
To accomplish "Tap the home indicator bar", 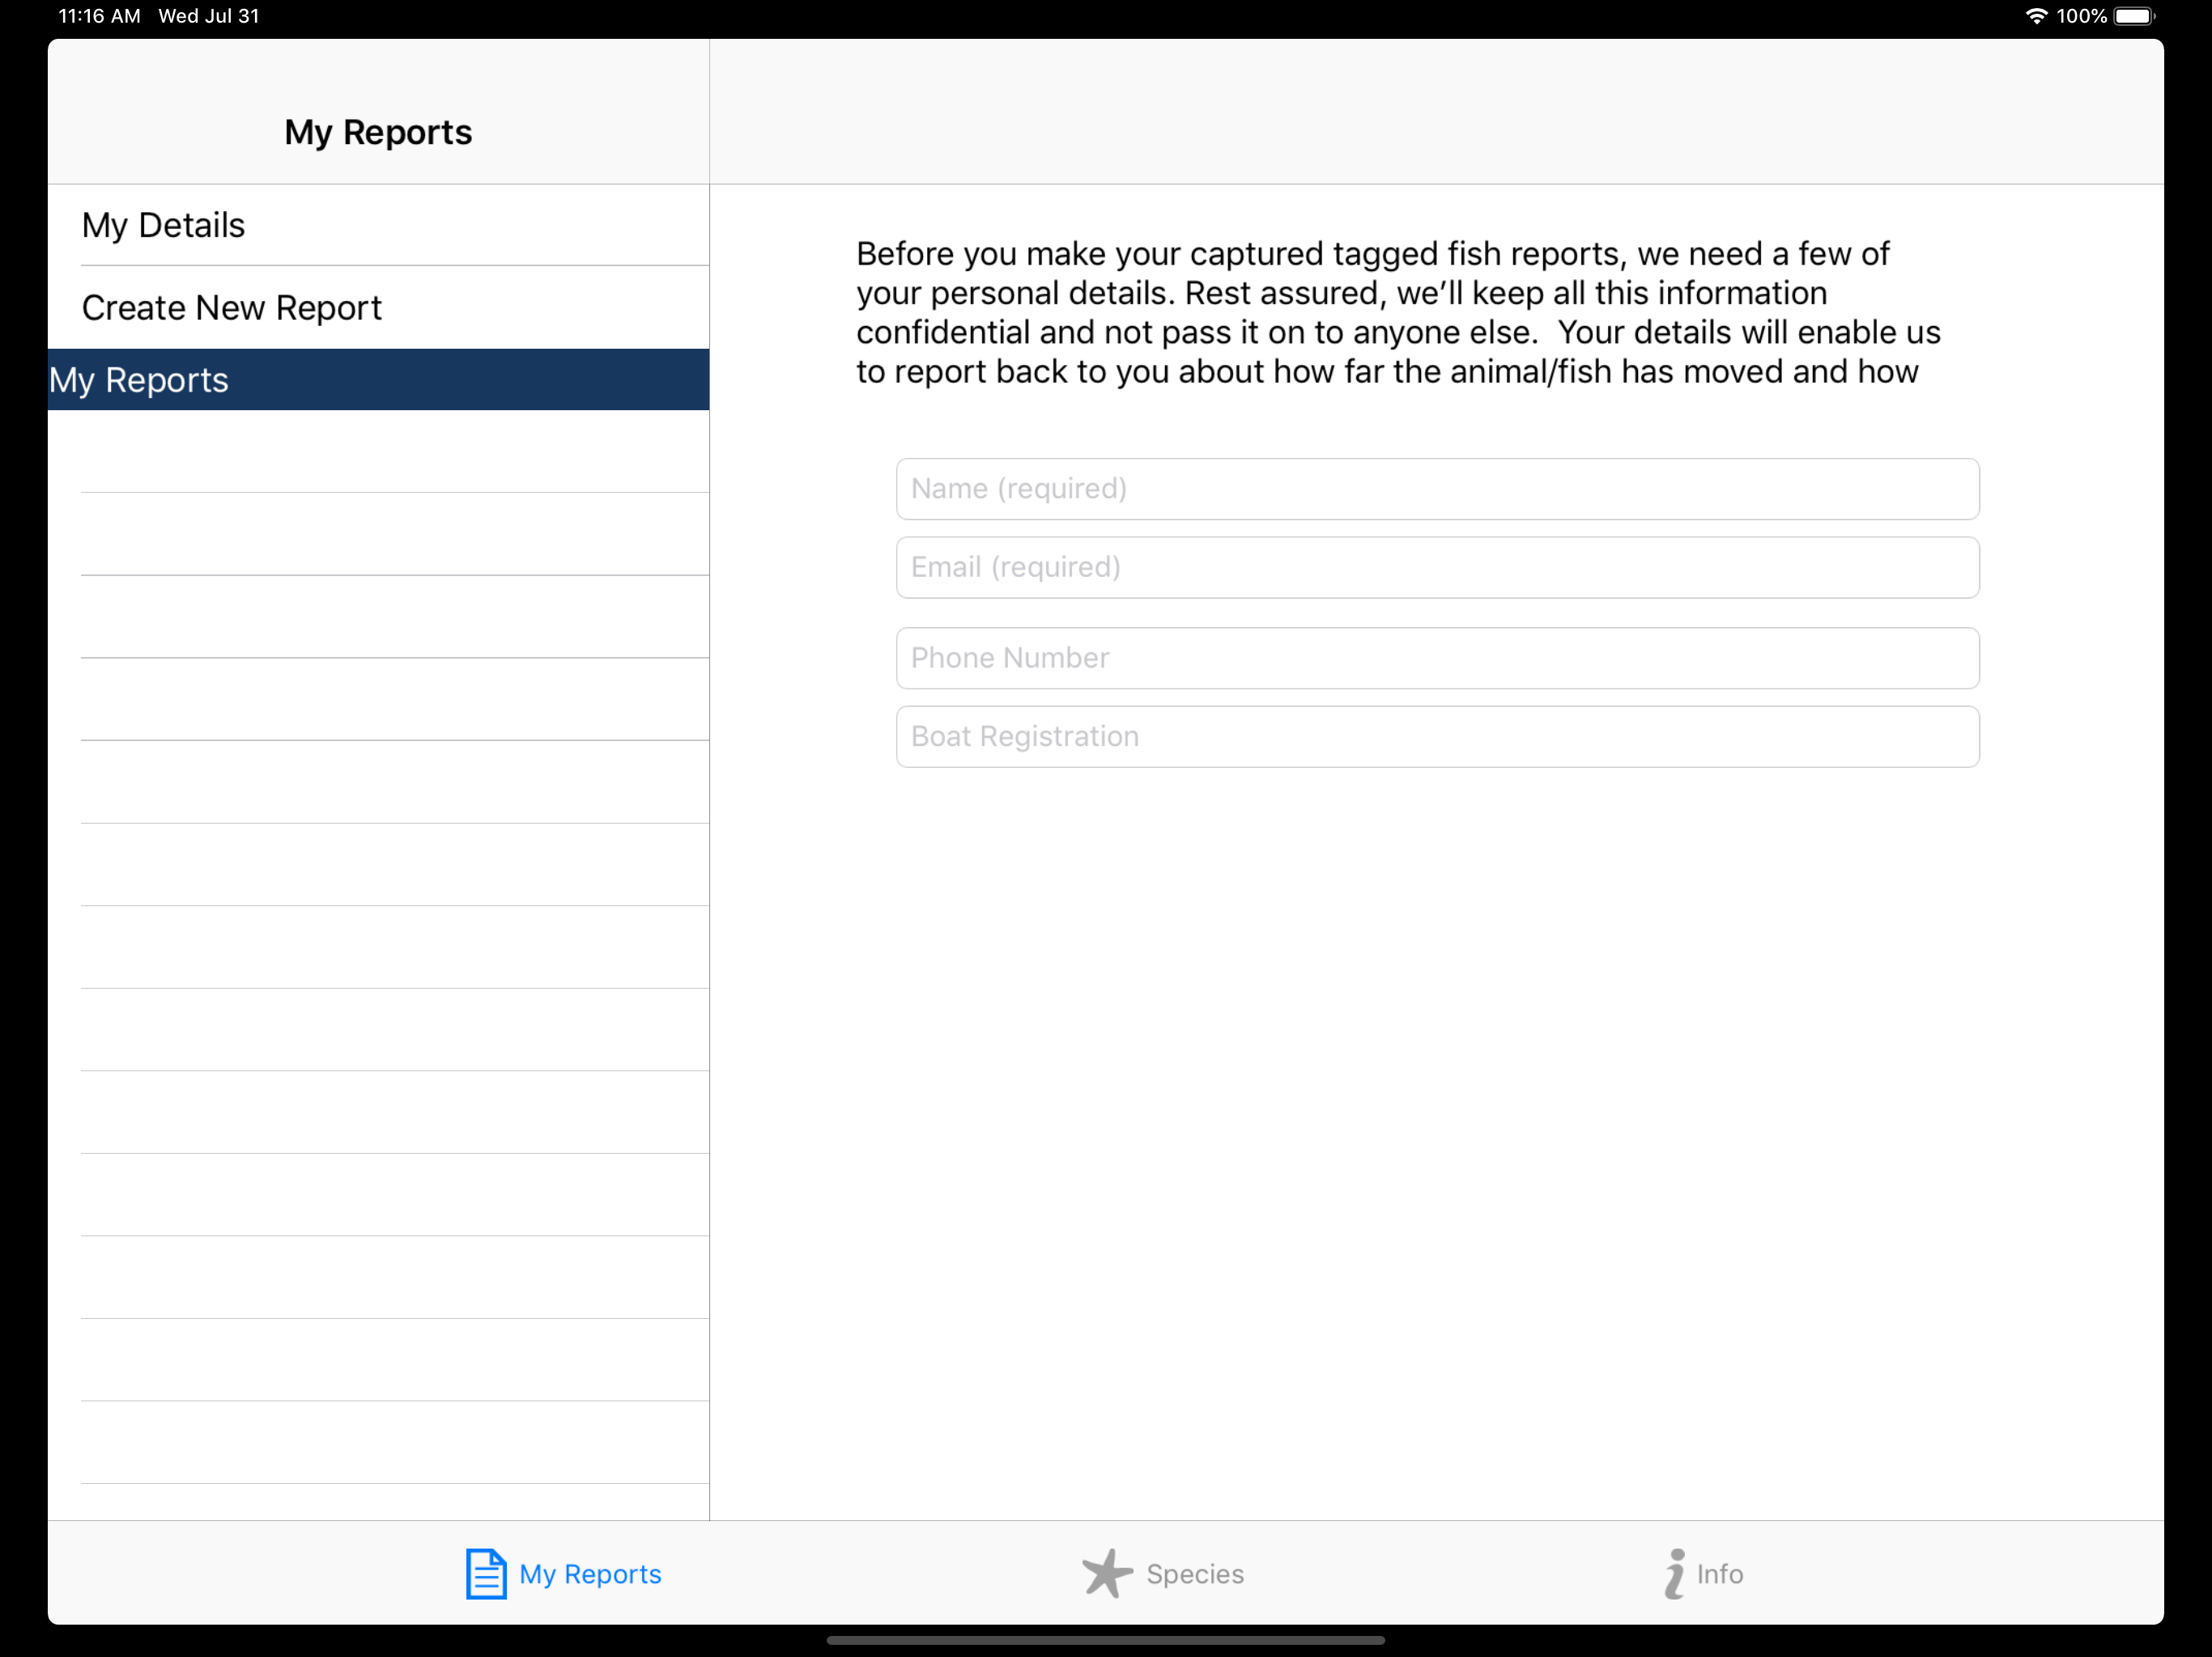I will pos(1105,1640).
